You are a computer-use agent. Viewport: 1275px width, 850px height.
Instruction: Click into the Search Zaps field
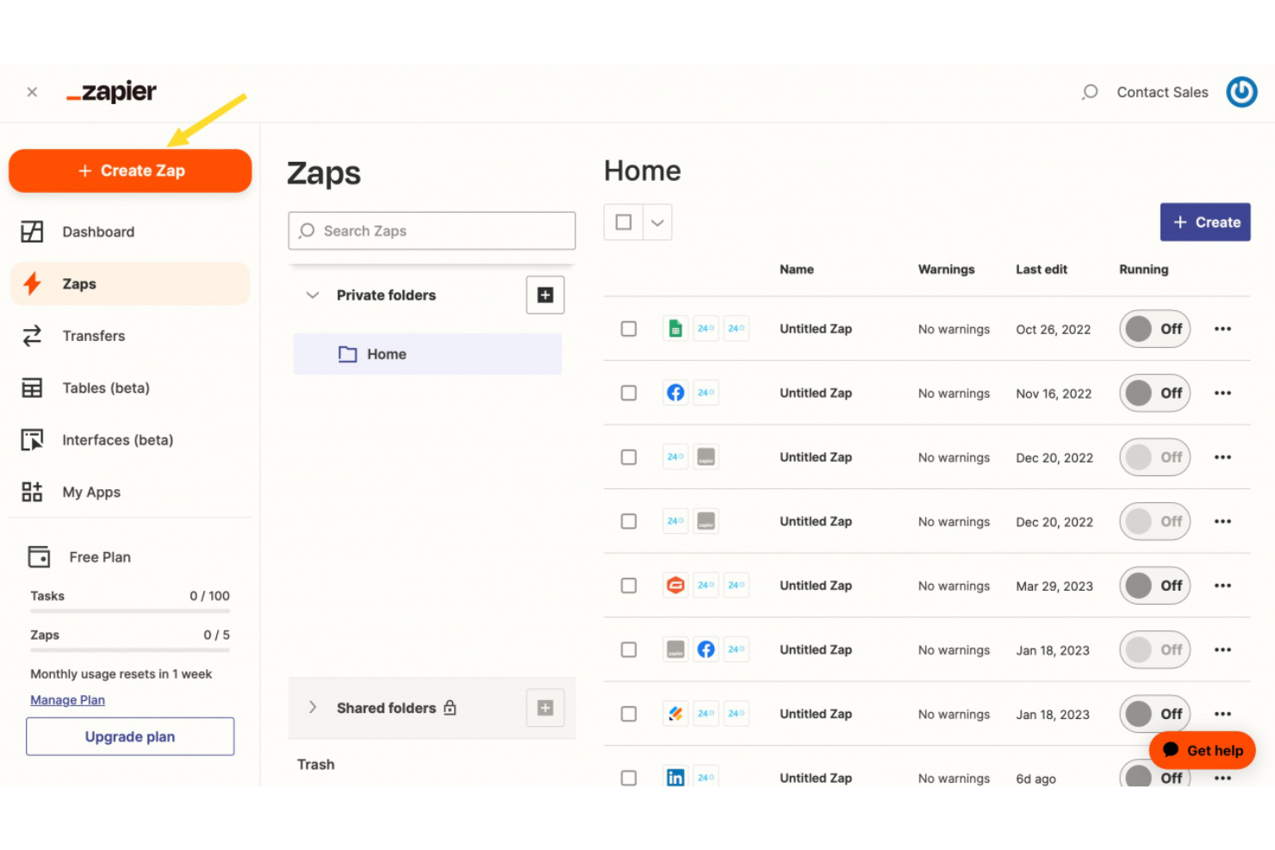tap(432, 231)
